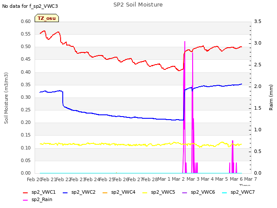Click the Mar 1 x-axis tick label

[164, 179]
